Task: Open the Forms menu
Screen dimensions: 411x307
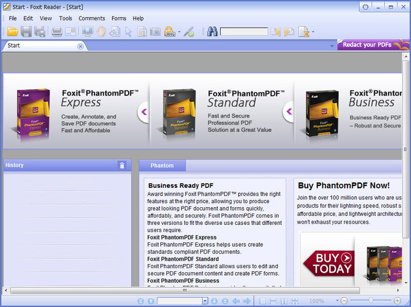Action: (x=119, y=18)
